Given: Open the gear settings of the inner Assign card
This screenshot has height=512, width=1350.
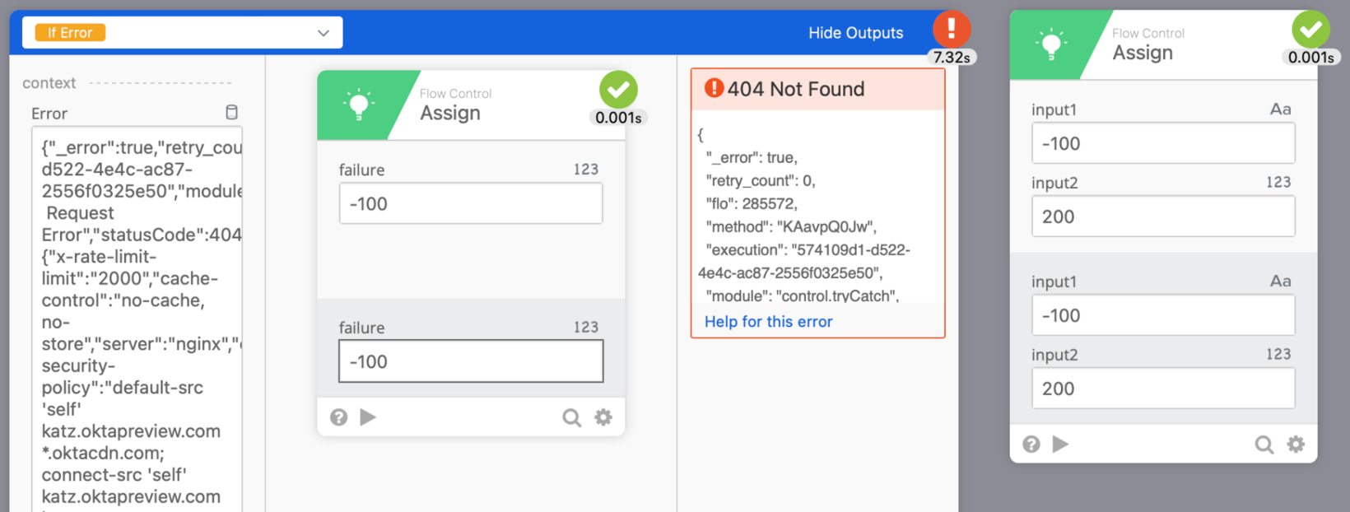Looking at the screenshot, I should coord(603,417).
